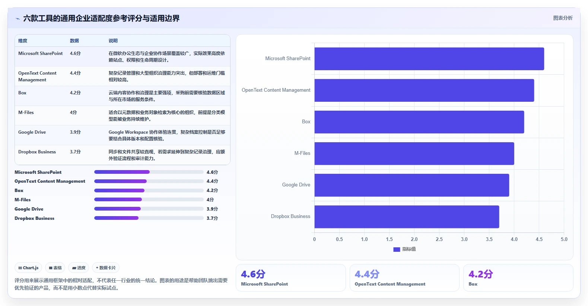588x306 pixels.
Task: Click the page title 六款工具的通用企业适配度
Action: click(101, 19)
